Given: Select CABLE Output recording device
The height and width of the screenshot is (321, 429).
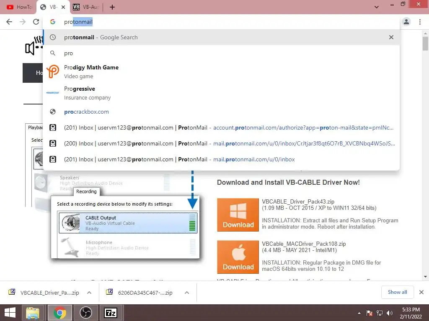Looking at the screenshot, I should tap(128, 223).
